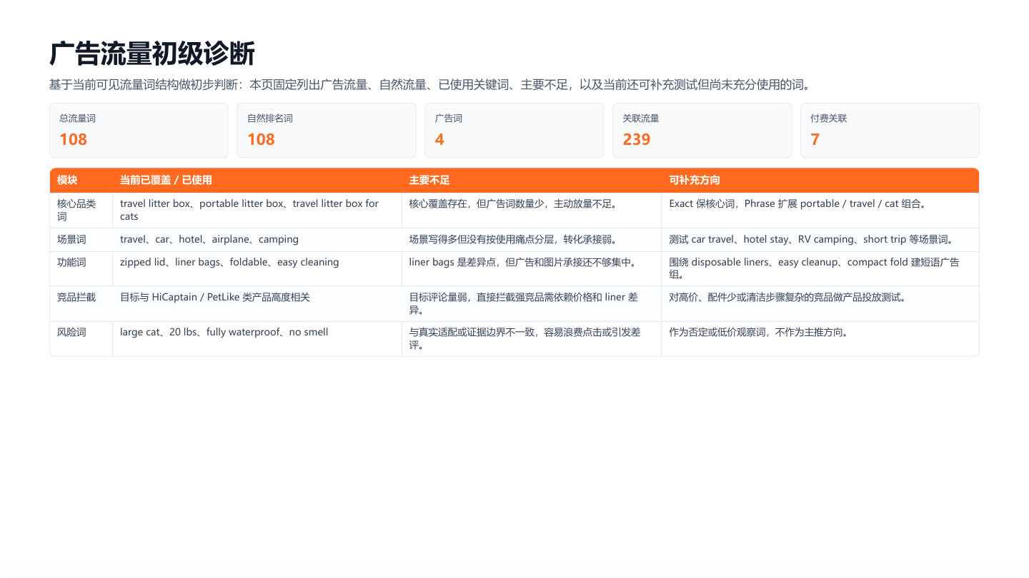The width and height of the screenshot is (1029, 578).
Task: Click cell 对高价、配件少或清洁步骤复杂的竞品
Action: 820,304
